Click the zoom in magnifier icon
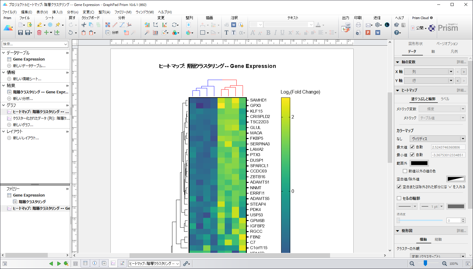This screenshot has width=473, height=269. click(x=444, y=264)
